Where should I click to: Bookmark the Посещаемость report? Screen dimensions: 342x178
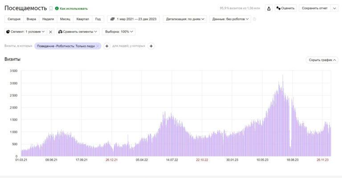click(51, 8)
